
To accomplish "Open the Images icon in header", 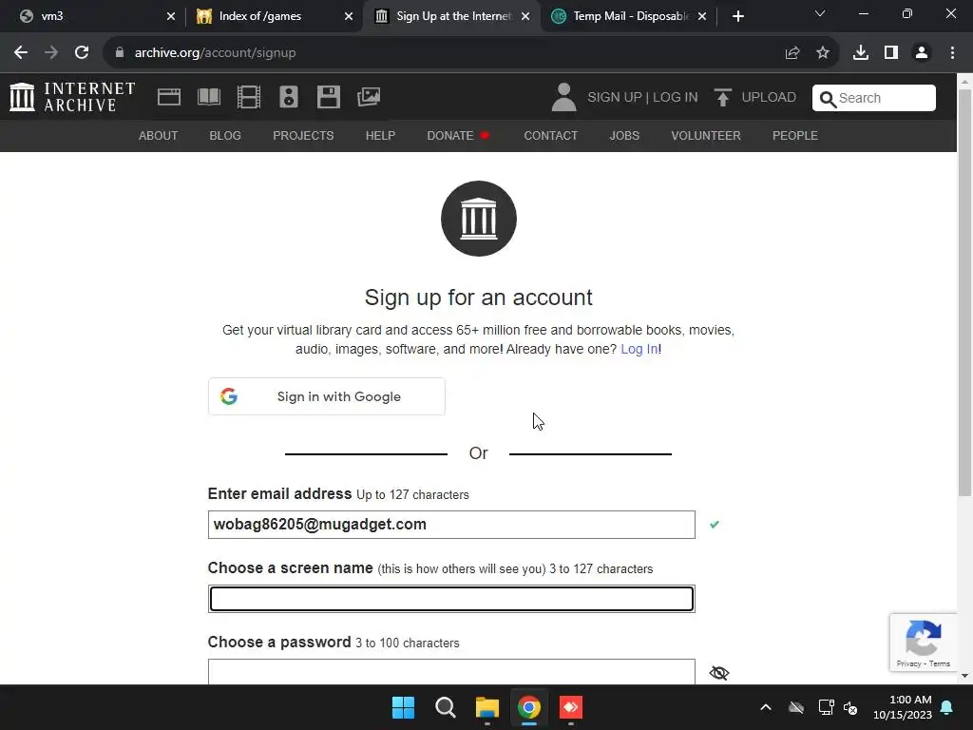I will [x=369, y=97].
